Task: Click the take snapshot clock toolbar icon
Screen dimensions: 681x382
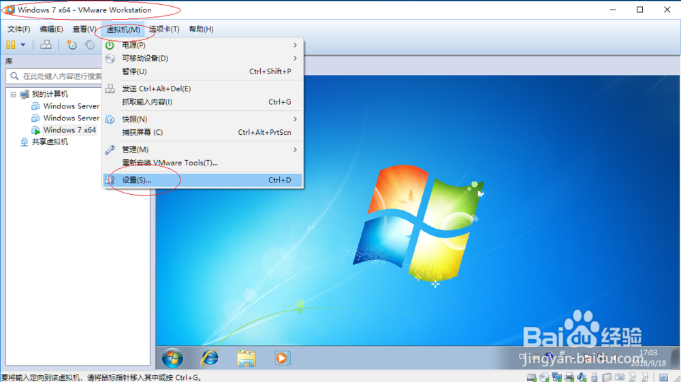Action: coord(72,44)
